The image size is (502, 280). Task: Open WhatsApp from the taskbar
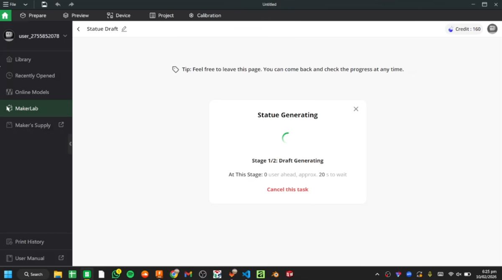coord(116,274)
